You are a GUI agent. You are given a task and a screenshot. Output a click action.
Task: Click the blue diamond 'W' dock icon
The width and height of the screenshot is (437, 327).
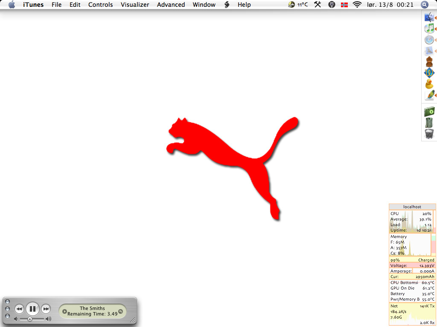[429, 73]
